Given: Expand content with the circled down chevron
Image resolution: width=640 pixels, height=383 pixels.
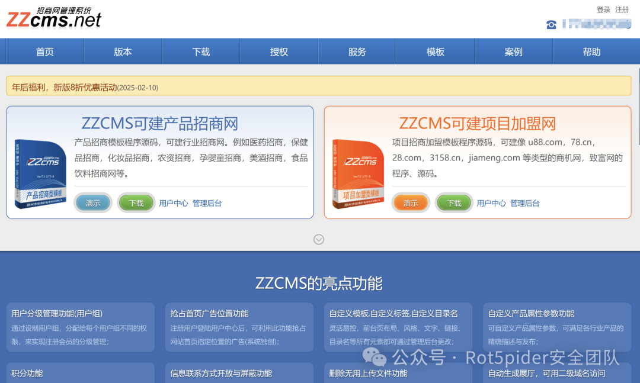Looking at the screenshot, I should pyautogui.click(x=319, y=239).
